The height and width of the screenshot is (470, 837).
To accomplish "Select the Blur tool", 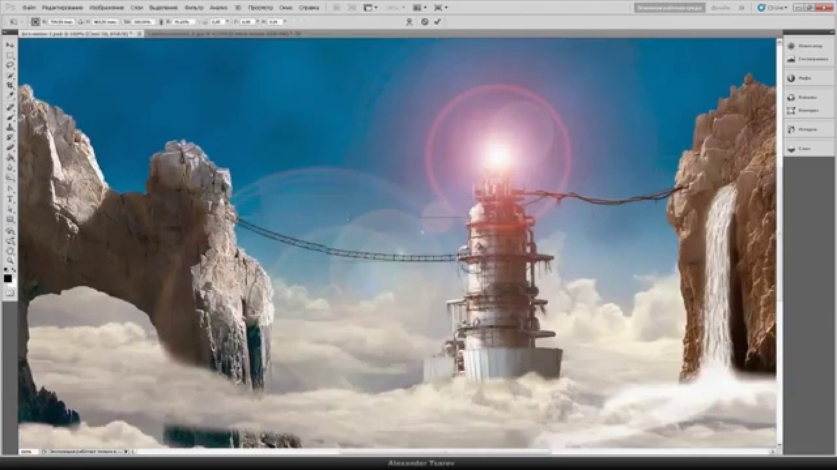I will pyautogui.click(x=10, y=167).
